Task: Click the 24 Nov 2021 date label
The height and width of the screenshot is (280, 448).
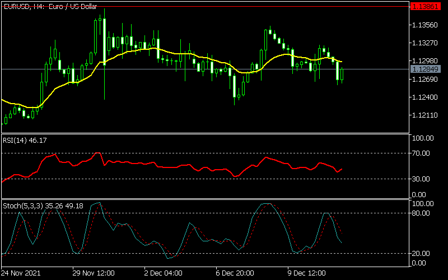Action: 21,273
